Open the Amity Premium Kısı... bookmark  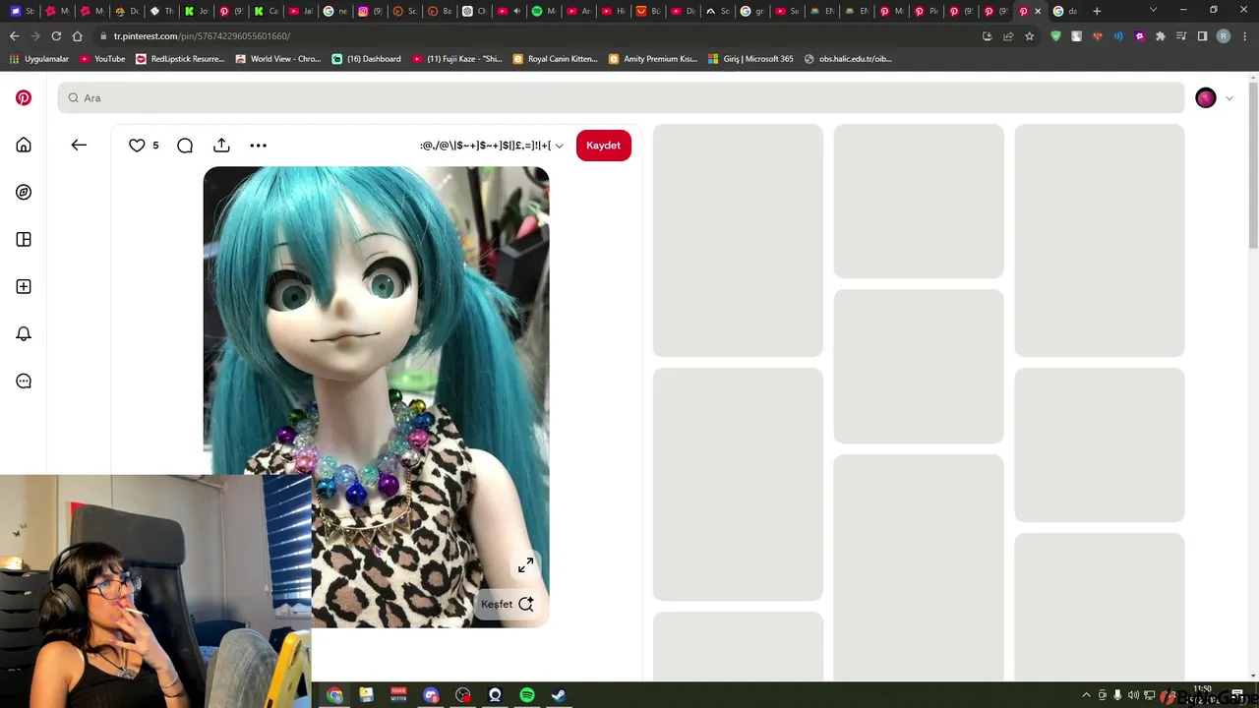pos(653,59)
